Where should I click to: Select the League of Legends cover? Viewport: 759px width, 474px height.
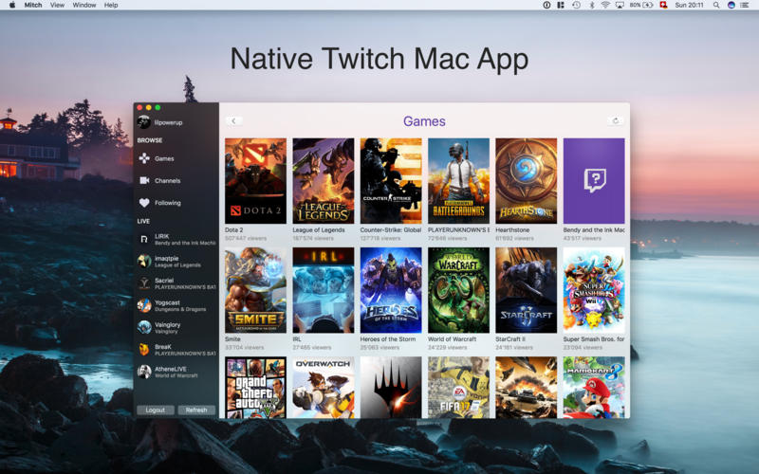(x=324, y=181)
